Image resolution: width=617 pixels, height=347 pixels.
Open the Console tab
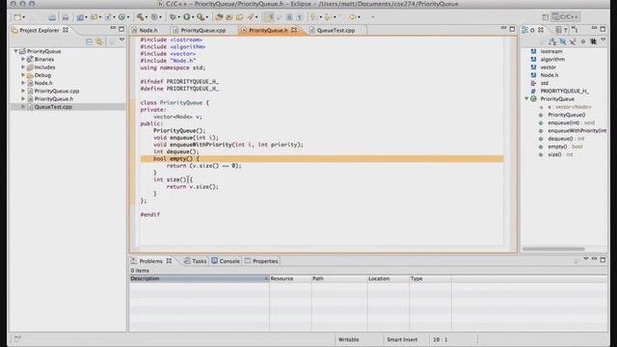click(226, 261)
